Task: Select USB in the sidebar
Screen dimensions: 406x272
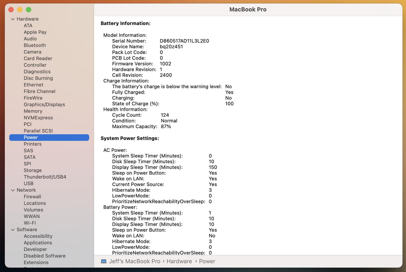Action: tap(28, 183)
